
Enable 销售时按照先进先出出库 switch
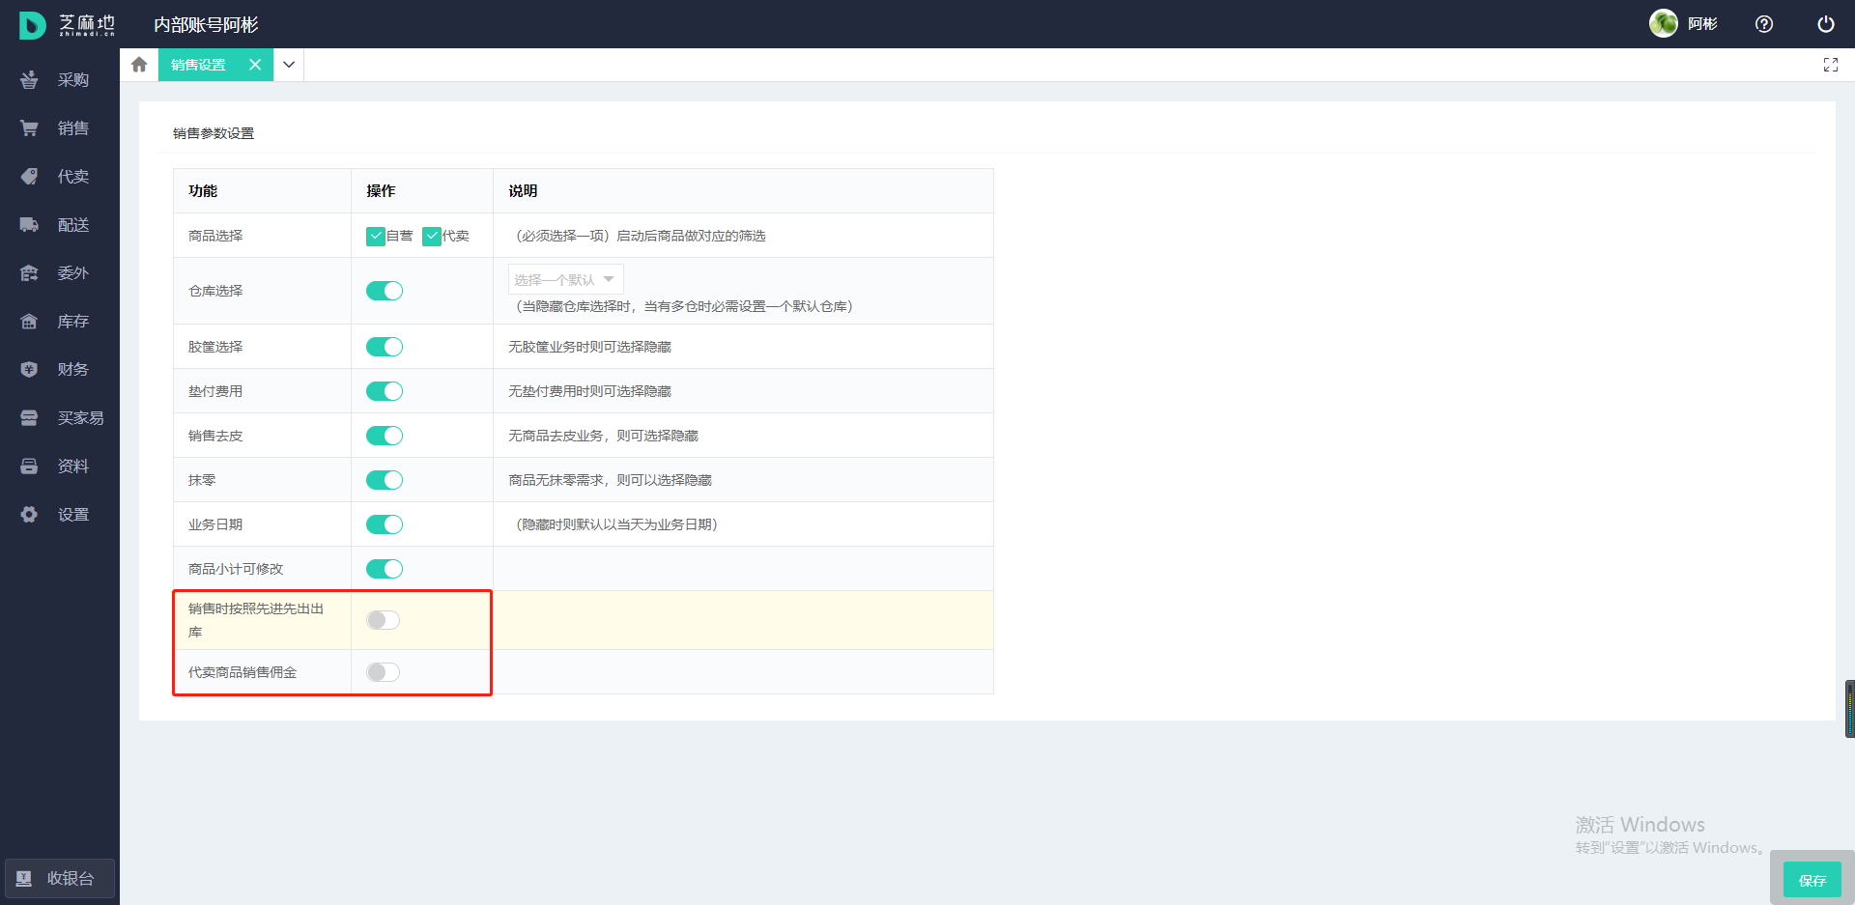[384, 620]
